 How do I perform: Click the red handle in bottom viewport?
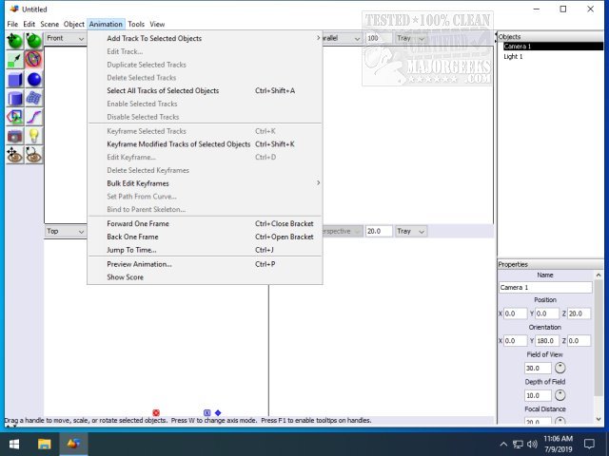(156, 413)
